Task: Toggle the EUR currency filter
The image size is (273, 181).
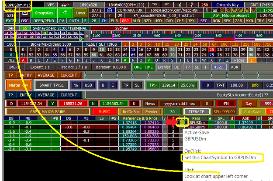Action: [x=114, y=21]
